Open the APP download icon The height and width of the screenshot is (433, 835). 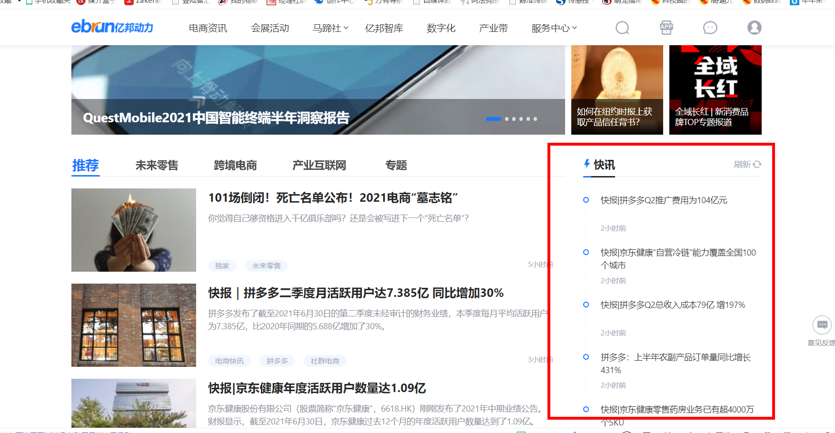(x=666, y=28)
